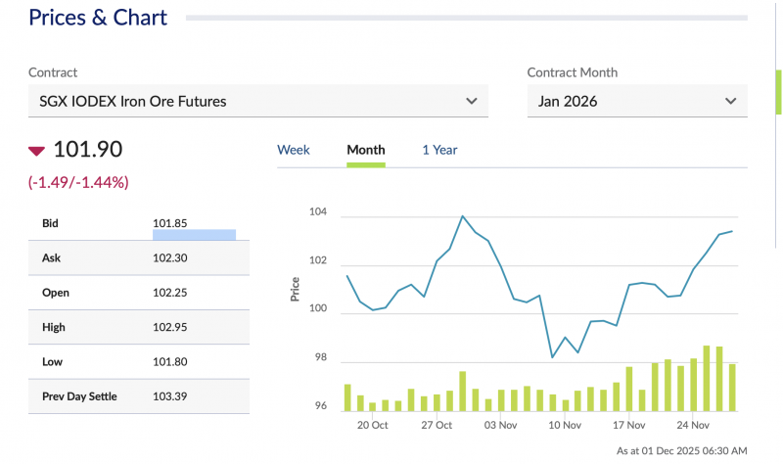Click the Low price row 101.80

pyautogui.click(x=170, y=361)
